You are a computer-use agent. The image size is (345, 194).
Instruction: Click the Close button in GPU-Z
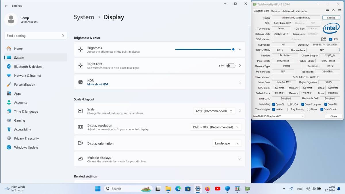coord(333,116)
